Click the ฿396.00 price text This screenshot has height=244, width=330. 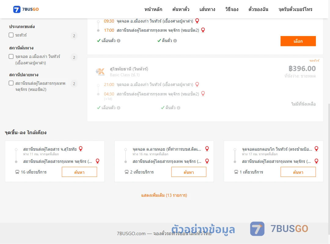coord(302,69)
